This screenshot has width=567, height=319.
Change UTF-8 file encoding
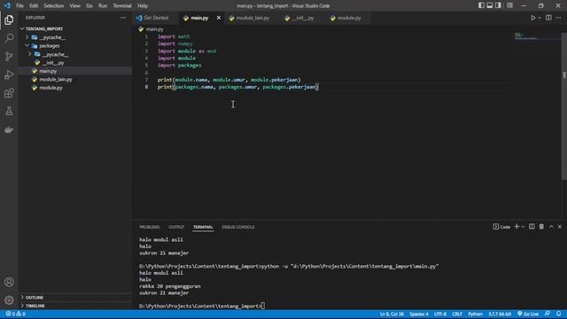(x=440, y=314)
